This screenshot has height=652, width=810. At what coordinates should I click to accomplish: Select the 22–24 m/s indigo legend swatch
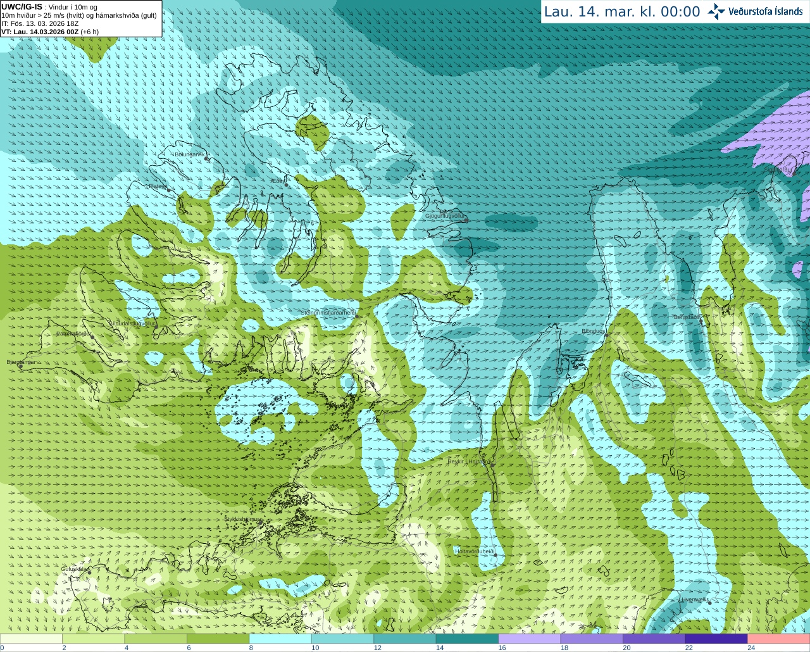(x=716, y=638)
